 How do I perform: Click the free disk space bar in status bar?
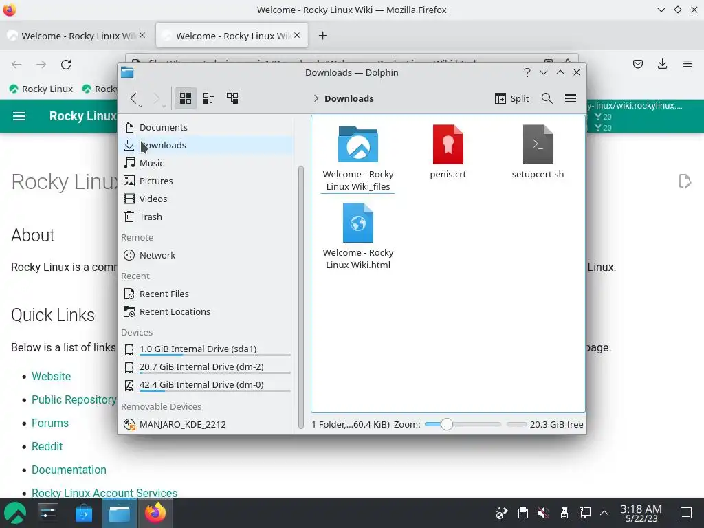tap(517, 424)
